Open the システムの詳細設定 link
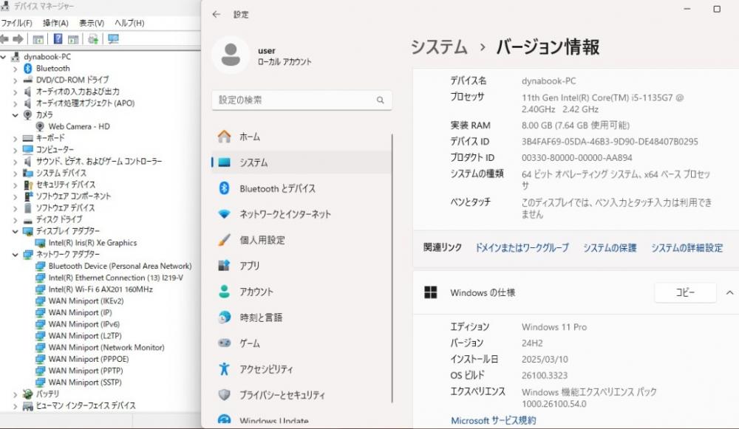The image size is (739, 429). pyautogui.click(x=687, y=248)
